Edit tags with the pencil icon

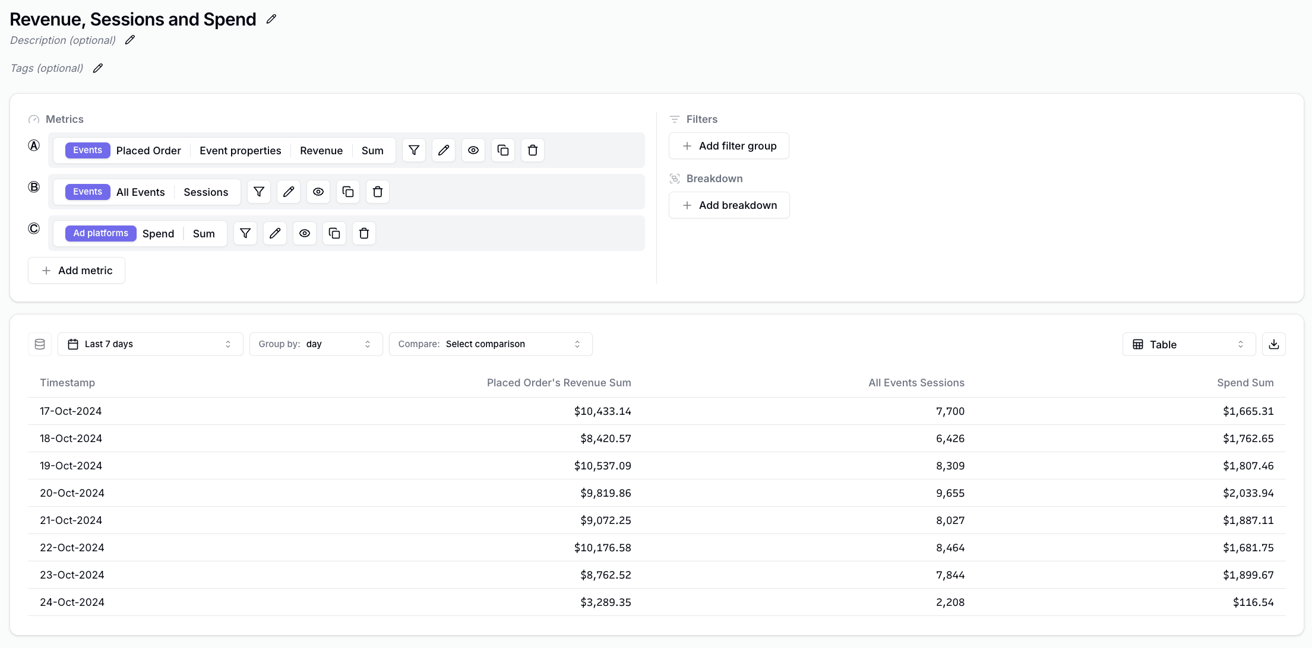tap(98, 68)
